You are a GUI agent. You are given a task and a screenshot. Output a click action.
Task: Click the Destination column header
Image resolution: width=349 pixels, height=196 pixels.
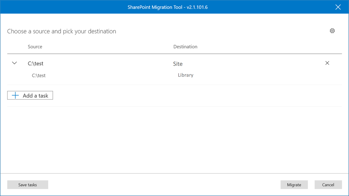click(185, 47)
